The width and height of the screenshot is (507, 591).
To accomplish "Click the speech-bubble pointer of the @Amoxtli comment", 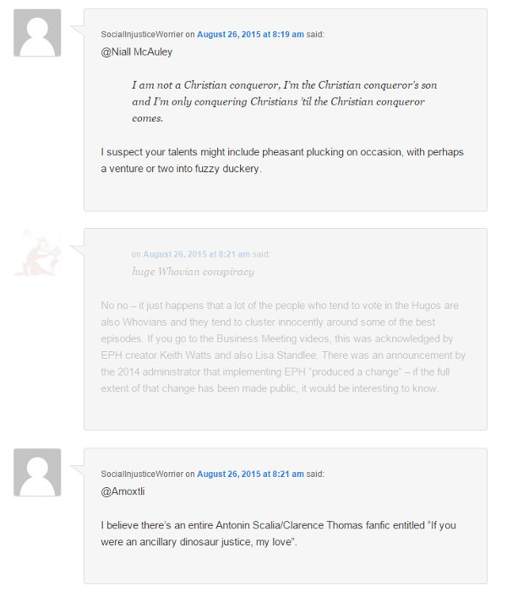I will tap(78, 471).
